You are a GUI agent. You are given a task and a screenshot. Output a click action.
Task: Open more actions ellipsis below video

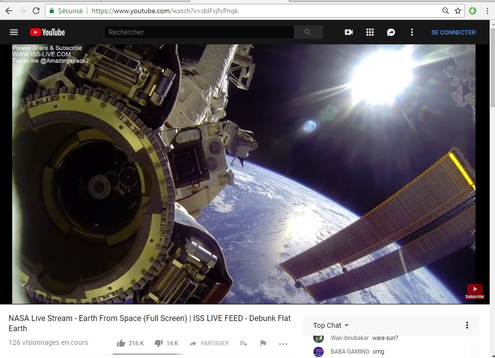click(283, 344)
